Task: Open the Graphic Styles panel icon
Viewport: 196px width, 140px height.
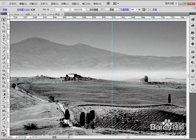Action: coord(193,76)
